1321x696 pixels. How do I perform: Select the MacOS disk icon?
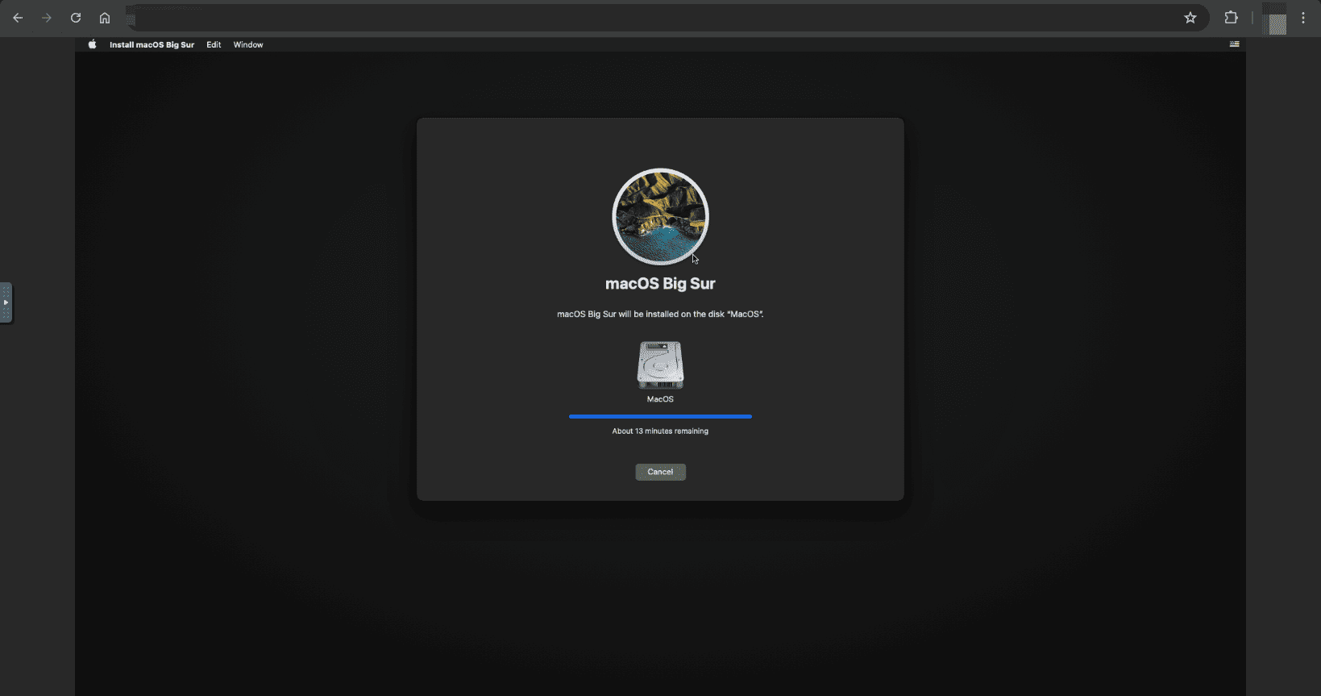pos(660,365)
